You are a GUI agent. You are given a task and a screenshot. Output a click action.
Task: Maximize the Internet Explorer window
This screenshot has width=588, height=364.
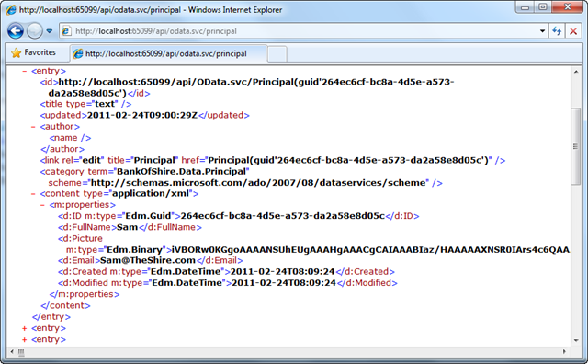coord(543,7)
